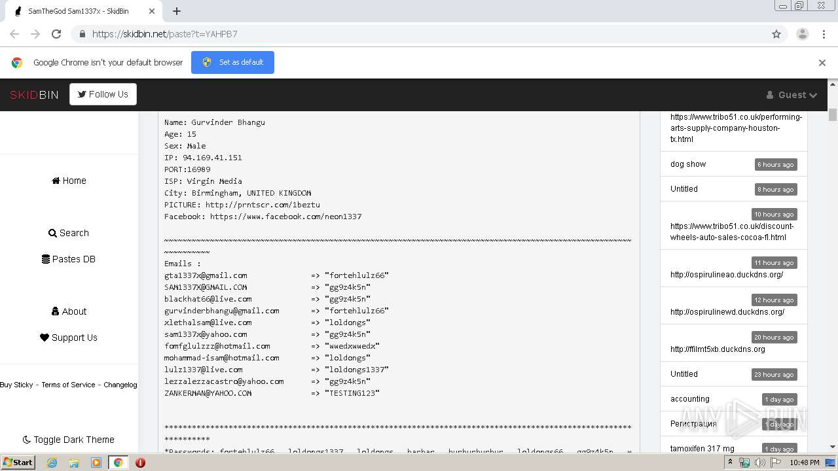This screenshot has height=471, width=838.
Task: Dismiss the default browser notification bar
Action: pyautogui.click(x=822, y=63)
